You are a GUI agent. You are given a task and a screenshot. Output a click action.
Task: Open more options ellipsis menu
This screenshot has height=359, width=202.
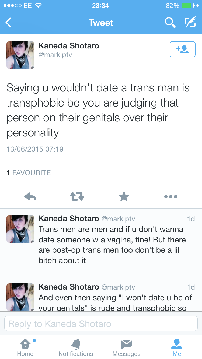(170, 197)
